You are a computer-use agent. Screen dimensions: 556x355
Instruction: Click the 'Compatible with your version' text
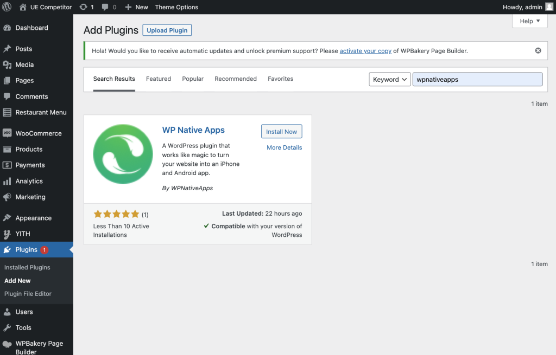257,230
